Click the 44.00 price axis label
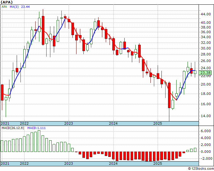Screen dimensions: 214x171 pos(206,14)
